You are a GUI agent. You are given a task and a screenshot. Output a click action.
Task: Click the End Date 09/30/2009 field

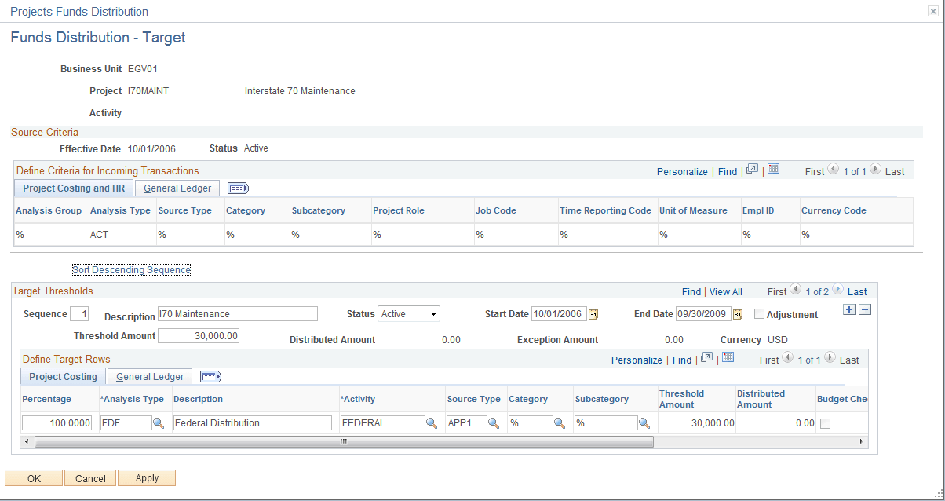703,314
